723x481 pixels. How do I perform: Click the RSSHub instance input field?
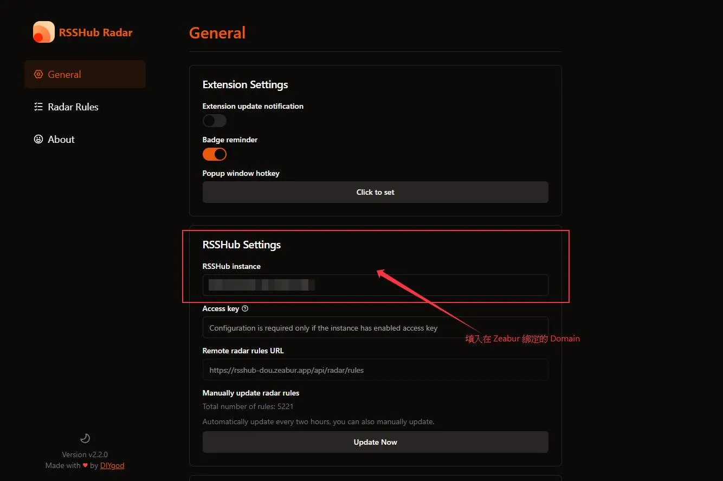375,285
